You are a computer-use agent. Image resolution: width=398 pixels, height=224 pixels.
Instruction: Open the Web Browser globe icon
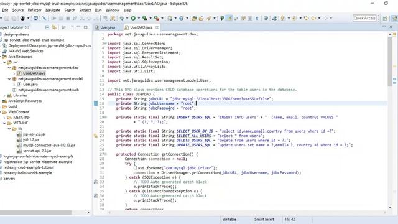266,18
